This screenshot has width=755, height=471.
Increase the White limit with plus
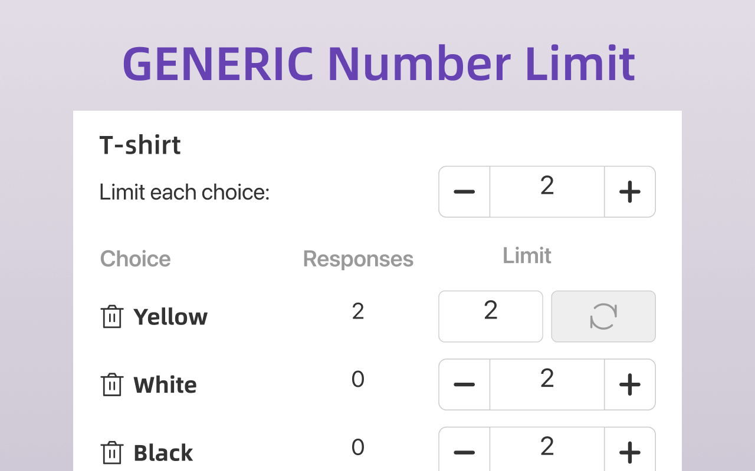tap(630, 384)
